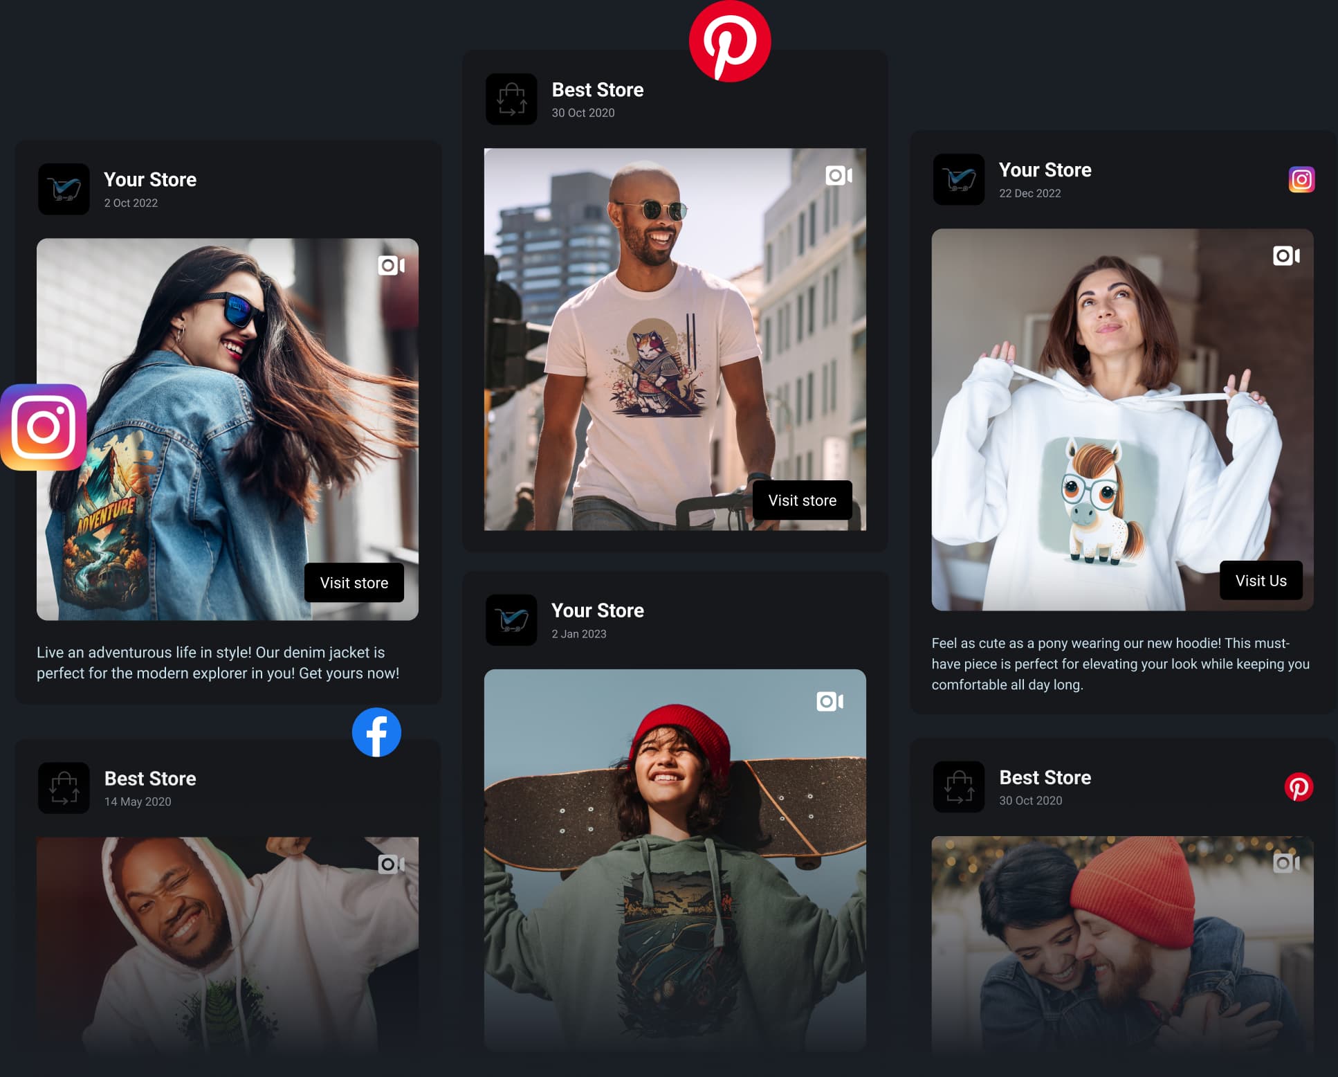Screen dimensions: 1338x1077
Task: Click the video icon on the red beanie couple photo
Action: 1286,862
